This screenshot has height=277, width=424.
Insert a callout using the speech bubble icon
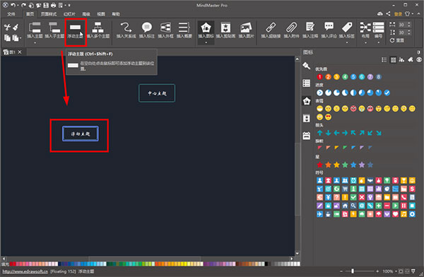[x=146, y=30]
